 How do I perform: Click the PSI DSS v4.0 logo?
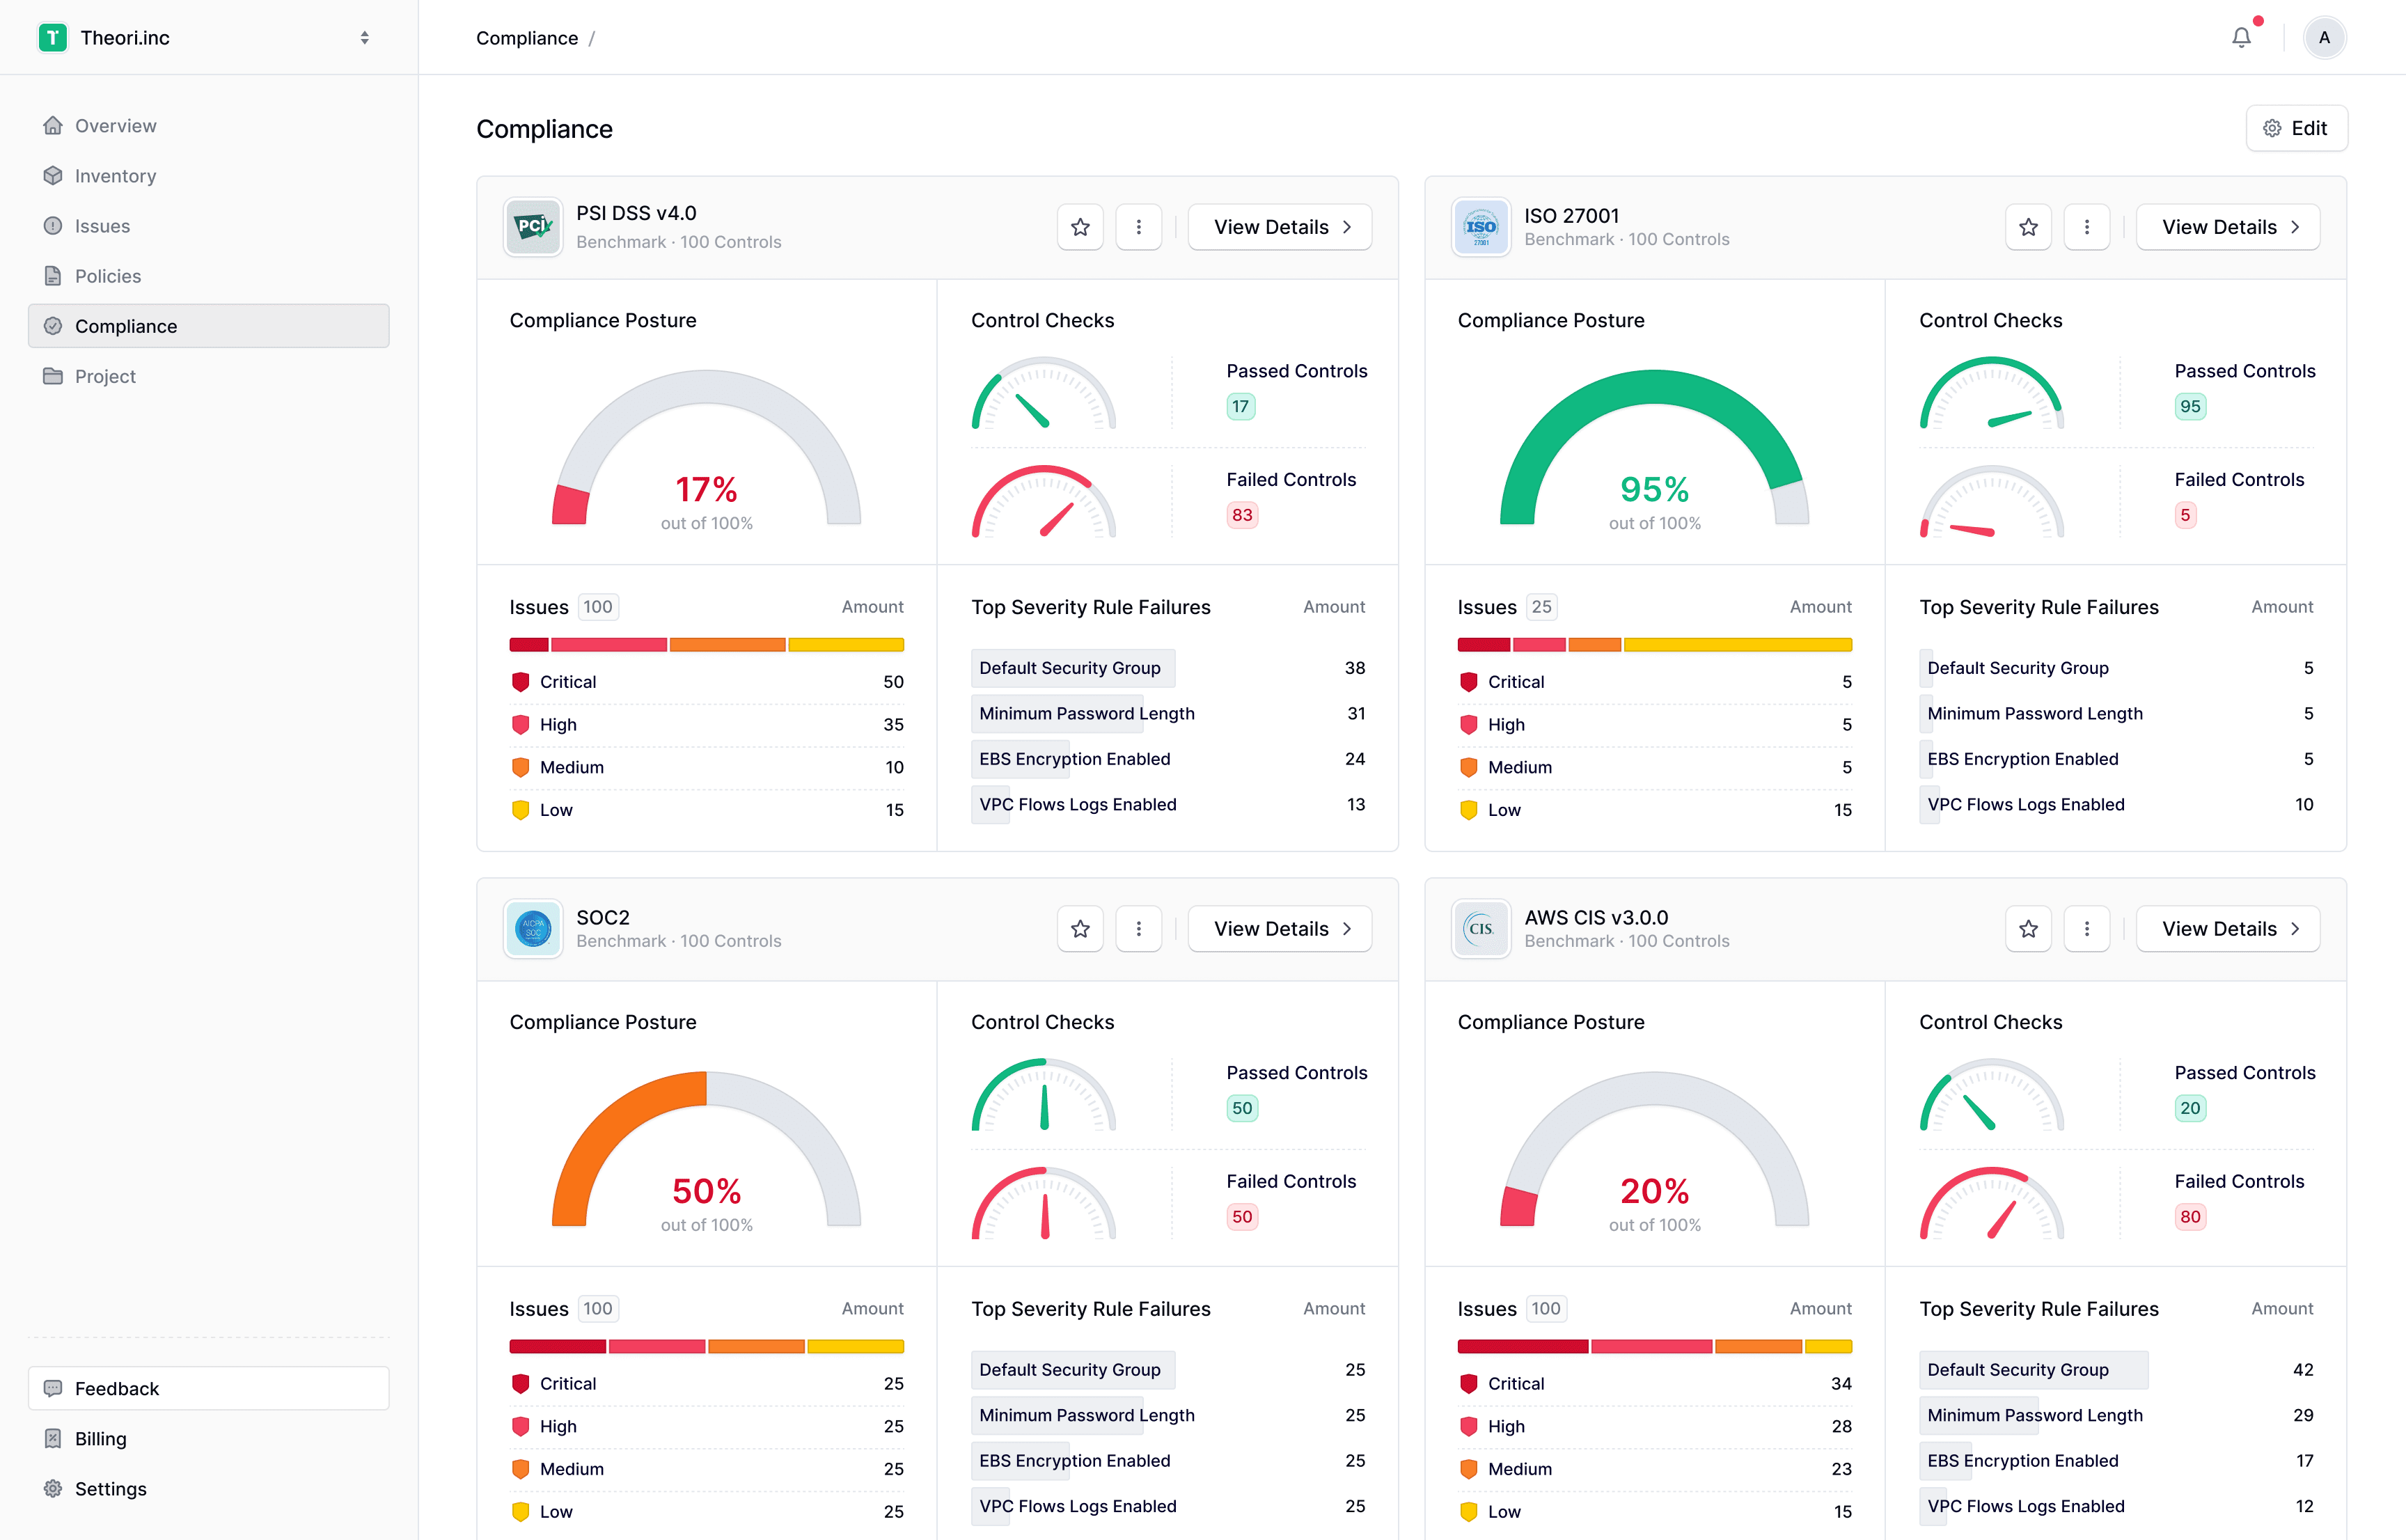[533, 227]
